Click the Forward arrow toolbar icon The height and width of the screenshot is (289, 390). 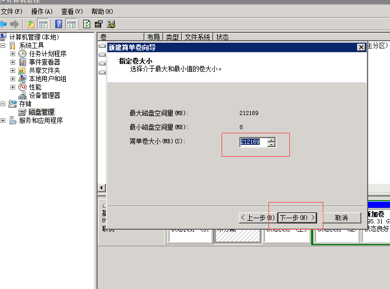15,24
